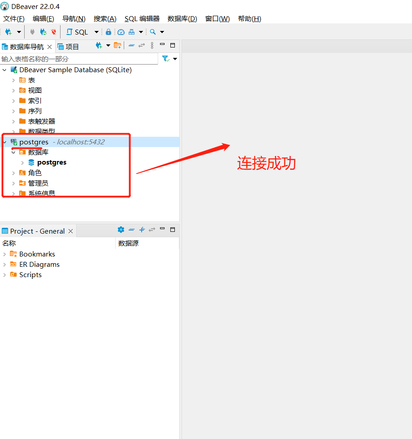Open the 窗口(W) menu

click(x=217, y=19)
